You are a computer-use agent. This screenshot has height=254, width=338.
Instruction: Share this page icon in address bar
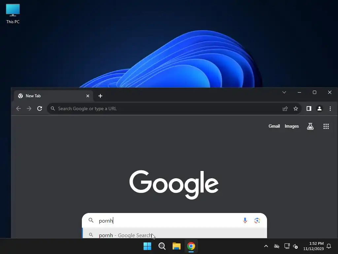click(285, 108)
